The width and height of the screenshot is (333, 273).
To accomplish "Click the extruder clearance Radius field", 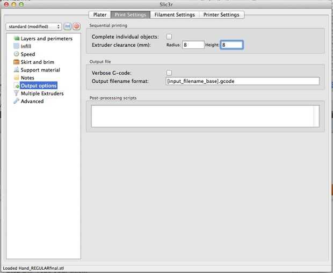I will point(193,45).
